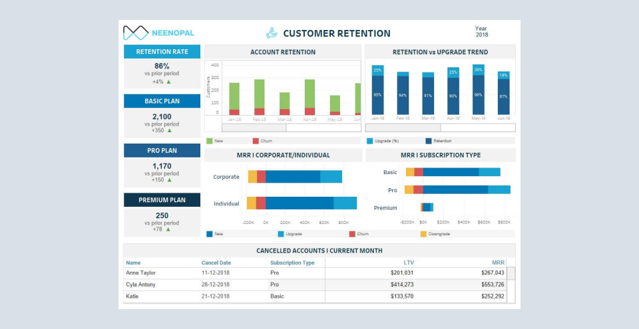
Task: Click the name Katie
Action: tap(132, 296)
